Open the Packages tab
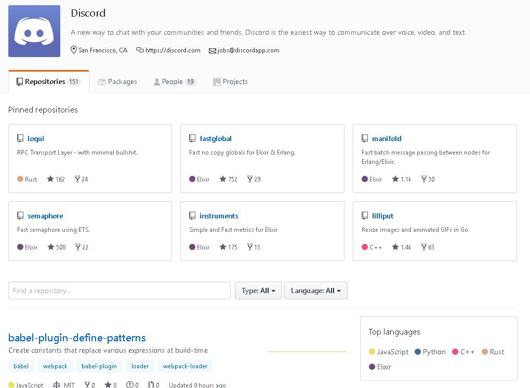The width and height of the screenshot is (530, 388). pyautogui.click(x=117, y=81)
